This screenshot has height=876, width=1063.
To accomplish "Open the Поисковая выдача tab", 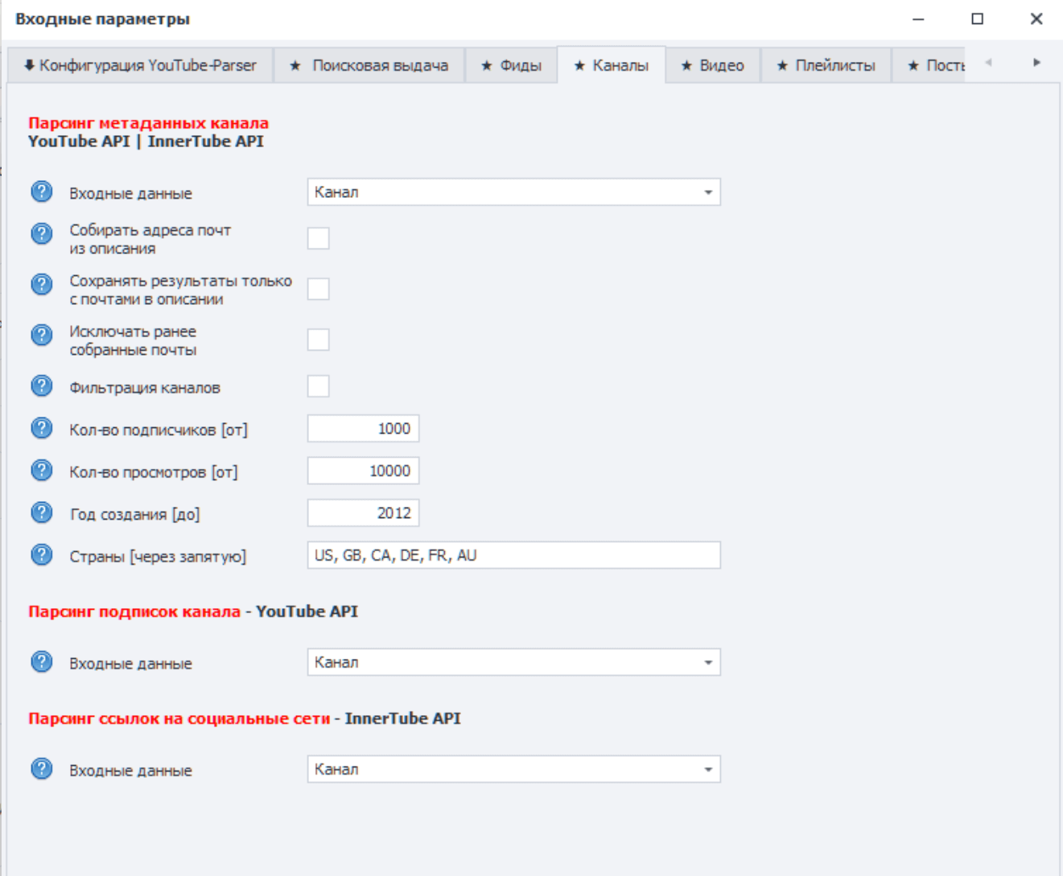I will pos(369,65).
